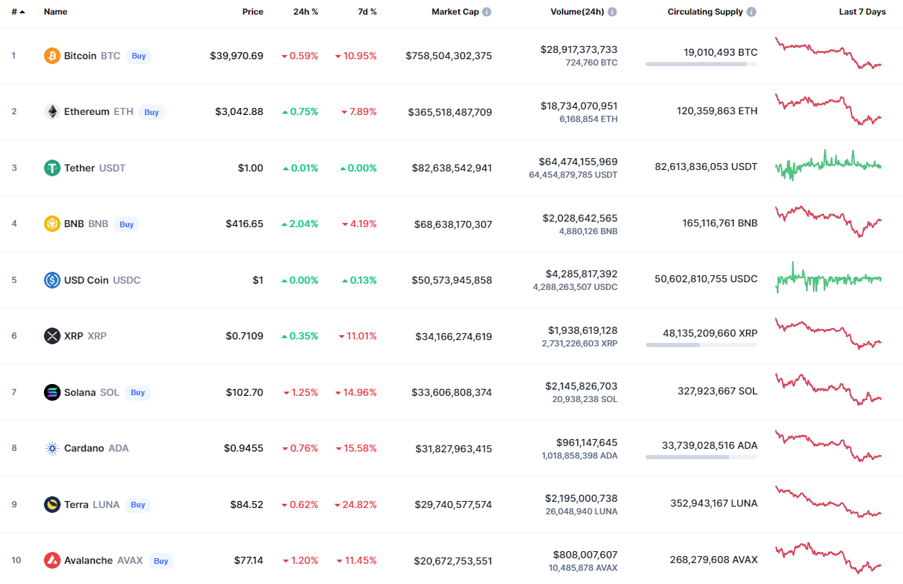Click the Solana logo icon
This screenshot has width=903, height=584.
coord(52,392)
